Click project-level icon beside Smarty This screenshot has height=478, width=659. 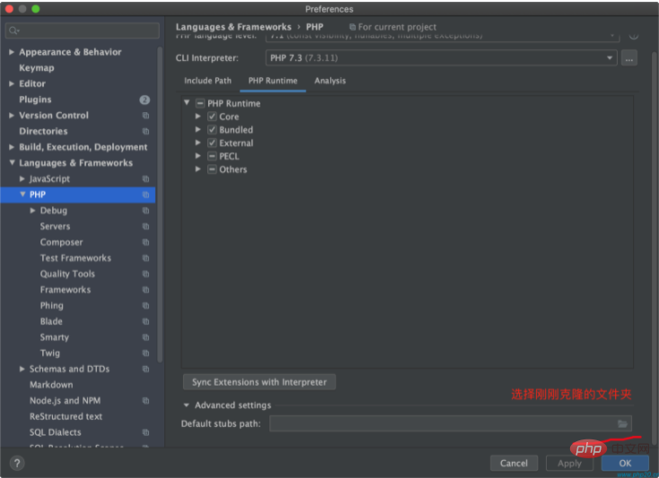pos(145,337)
